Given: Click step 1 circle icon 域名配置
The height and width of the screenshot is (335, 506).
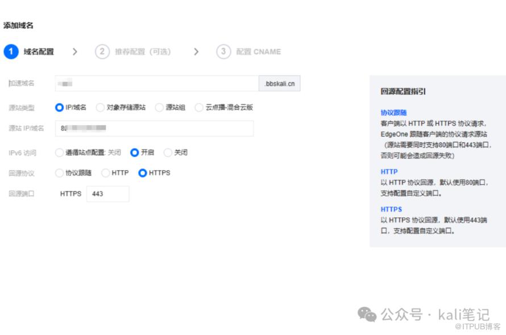Looking at the screenshot, I should (x=11, y=52).
